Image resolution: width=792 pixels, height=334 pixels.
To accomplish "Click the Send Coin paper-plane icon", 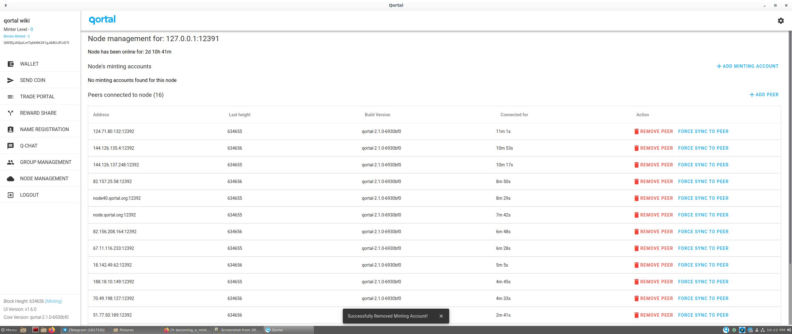I will (x=11, y=80).
